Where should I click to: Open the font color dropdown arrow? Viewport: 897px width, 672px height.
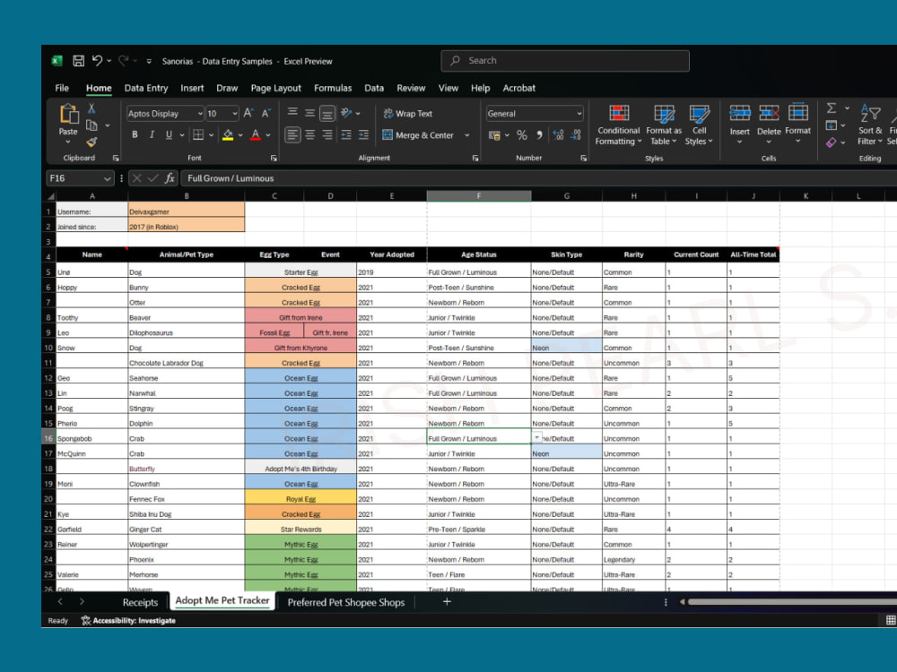[x=267, y=135]
